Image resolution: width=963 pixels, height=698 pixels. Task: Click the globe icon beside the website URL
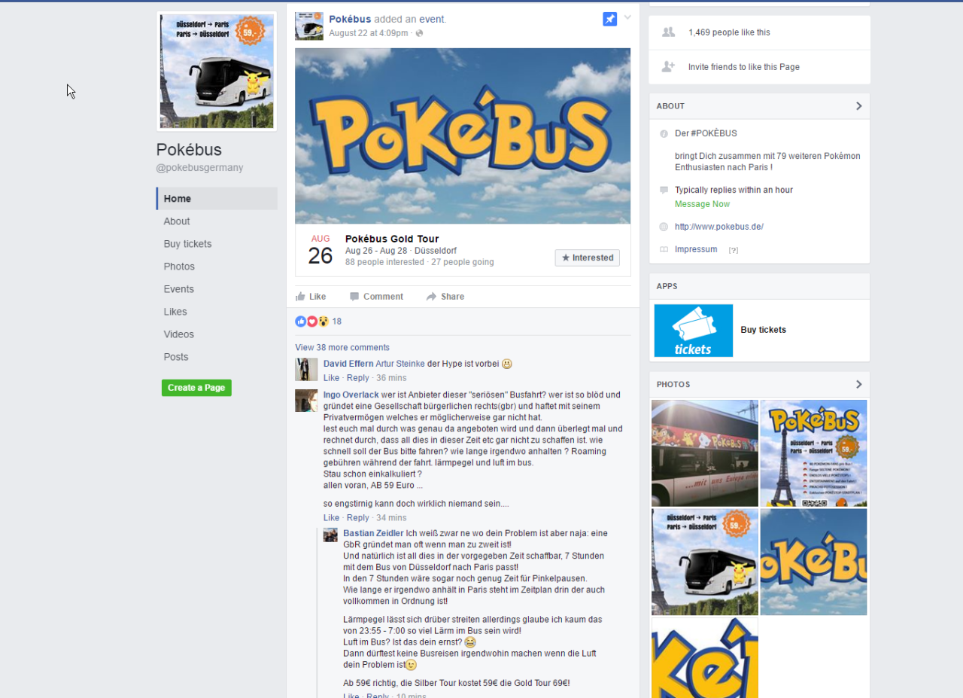(x=664, y=227)
